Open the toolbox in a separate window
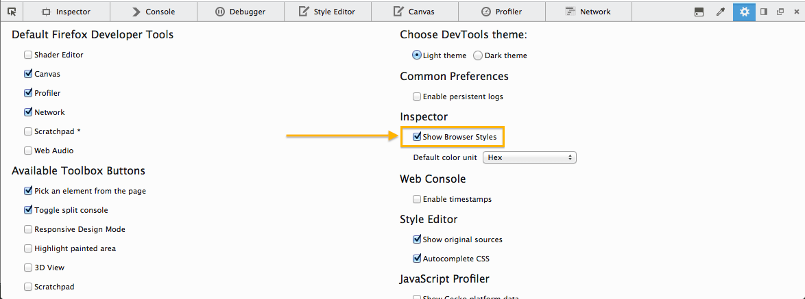The width and height of the screenshot is (805, 299). click(x=780, y=12)
